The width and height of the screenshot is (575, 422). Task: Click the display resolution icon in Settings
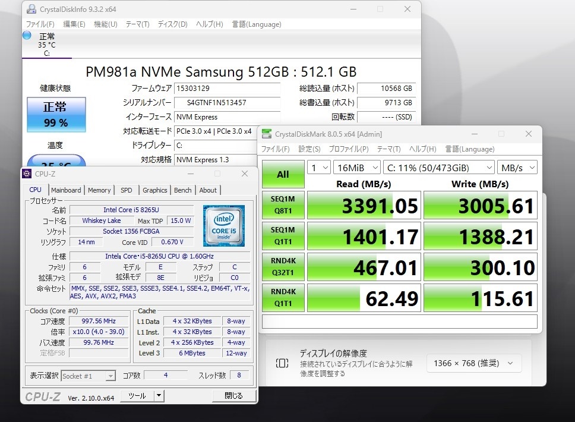282,363
